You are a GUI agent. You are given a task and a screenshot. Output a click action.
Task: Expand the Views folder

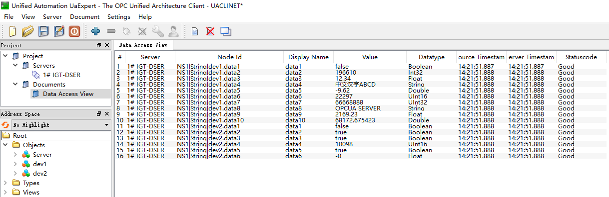[x=5, y=192]
